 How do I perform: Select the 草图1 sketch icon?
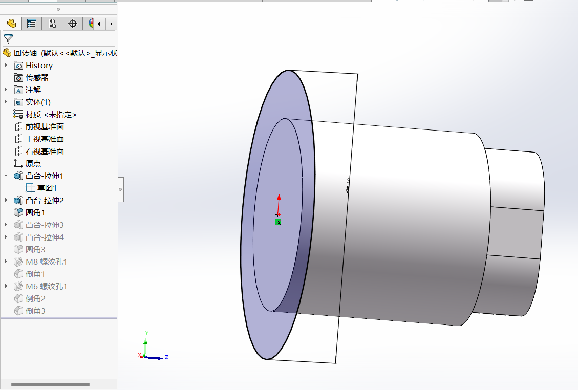30,188
